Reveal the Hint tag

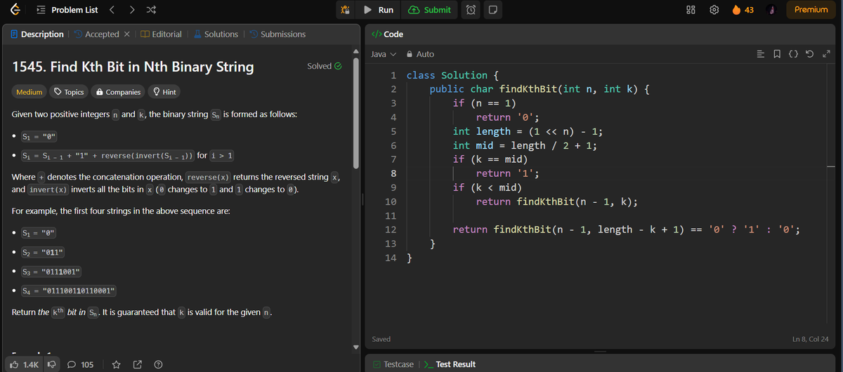point(165,92)
